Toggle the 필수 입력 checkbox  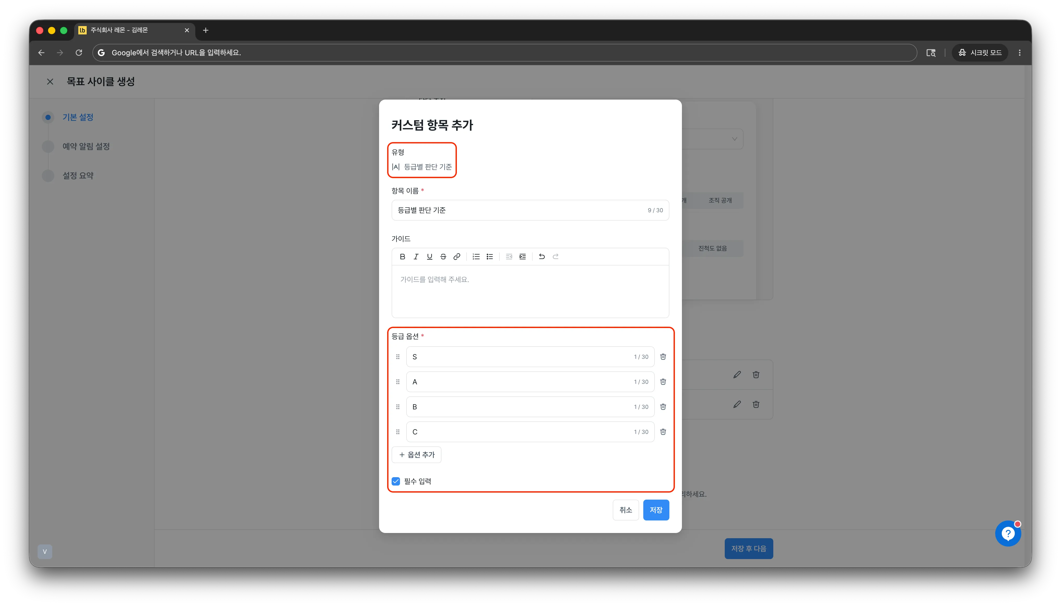pos(396,481)
